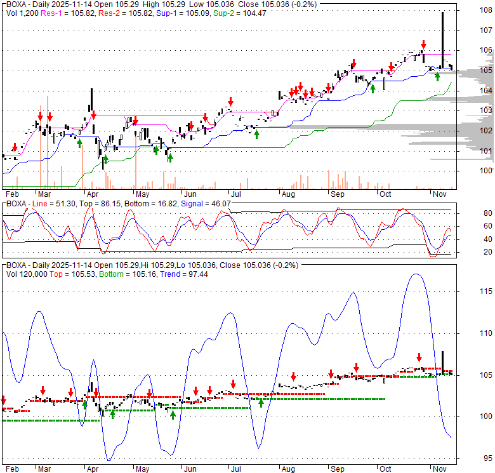The image size is (495, 473).
Task: Click the 115 price level on bottom chart axis
Action: click(468, 291)
